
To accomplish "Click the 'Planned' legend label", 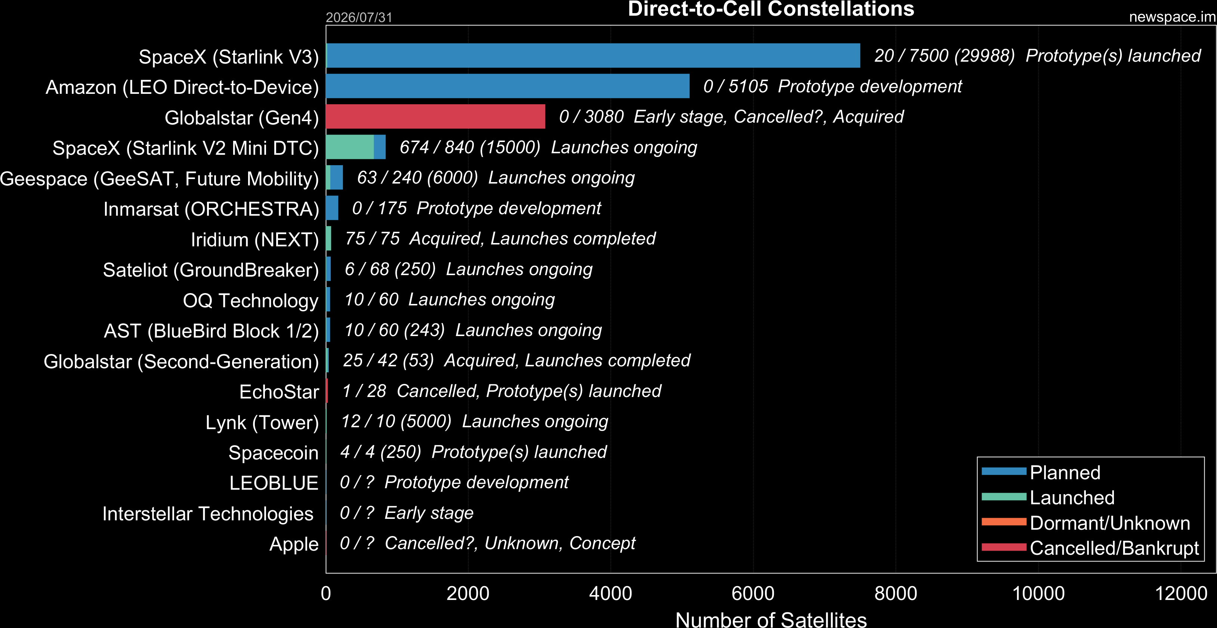I will click(x=1065, y=472).
